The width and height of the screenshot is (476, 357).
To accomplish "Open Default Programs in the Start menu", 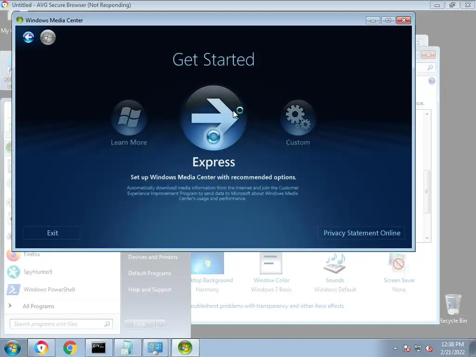I will [150, 273].
